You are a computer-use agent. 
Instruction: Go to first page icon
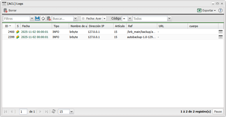click(6, 112)
